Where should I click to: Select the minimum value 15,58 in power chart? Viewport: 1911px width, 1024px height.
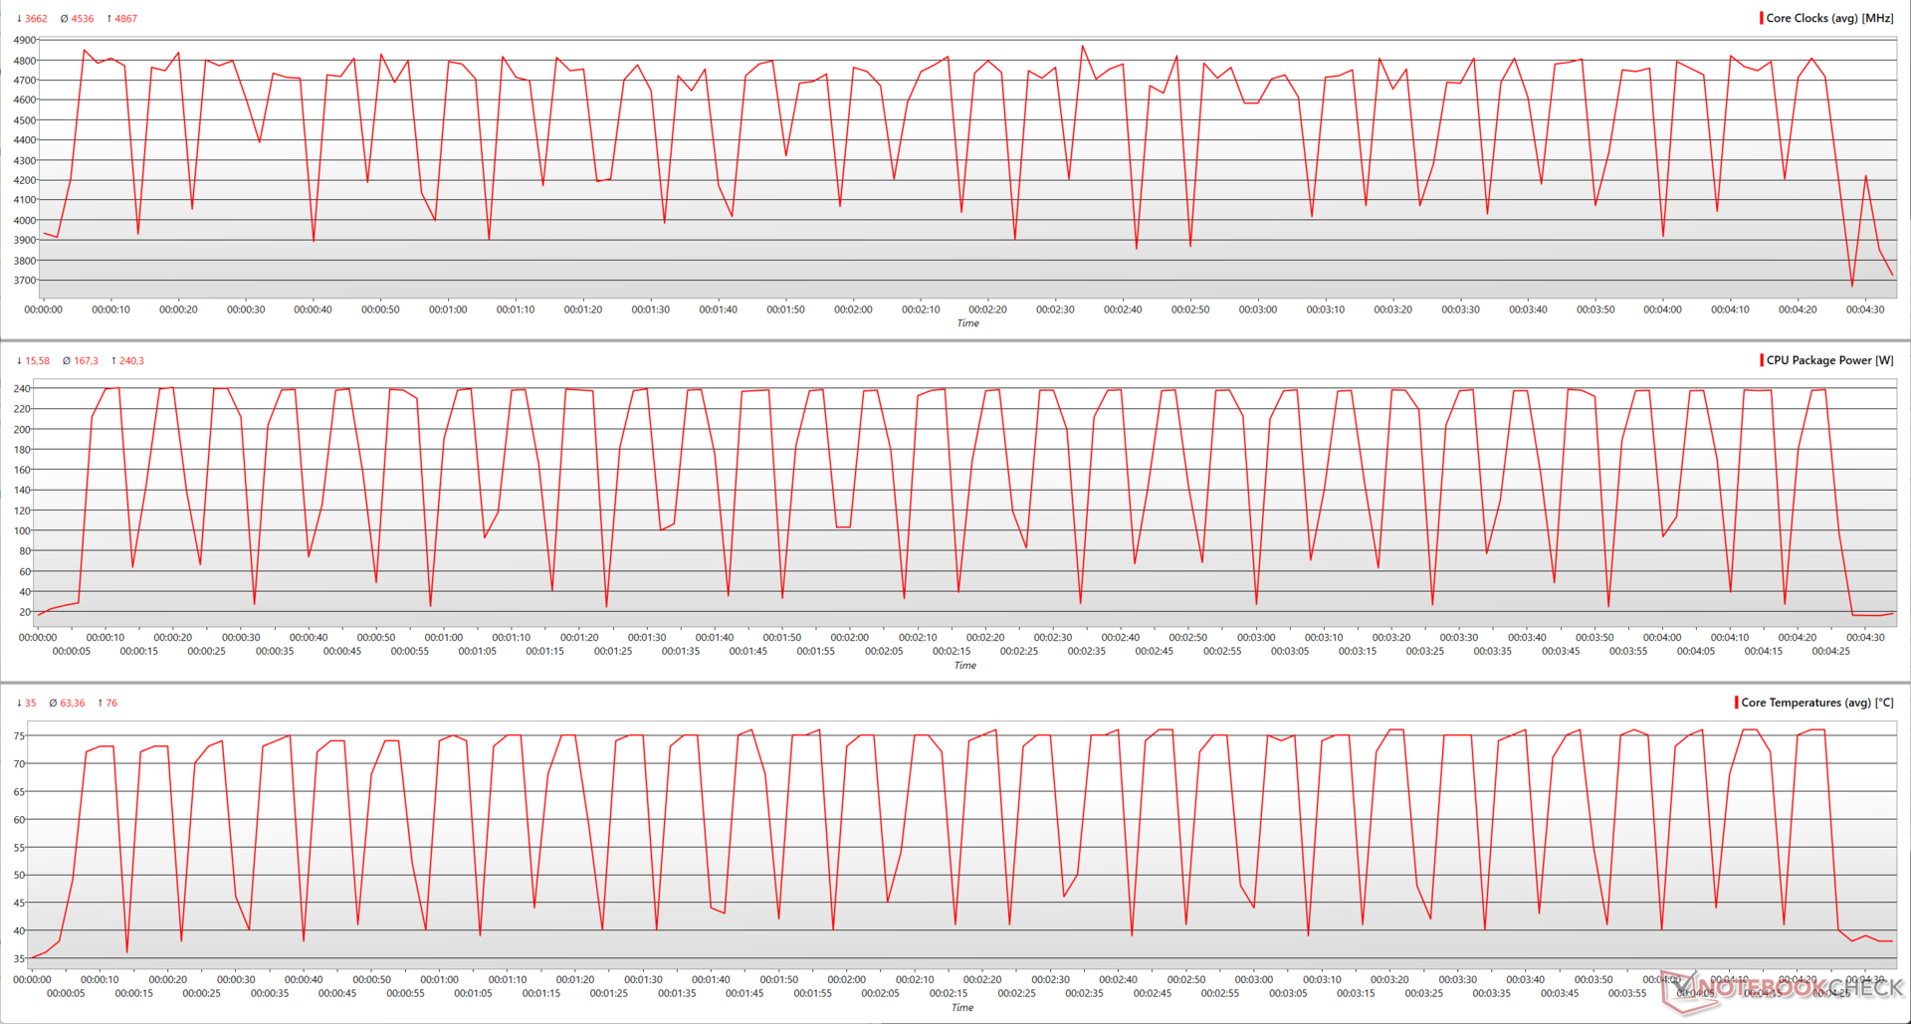(36, 361)
